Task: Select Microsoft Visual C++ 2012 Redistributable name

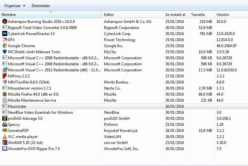Action: pos(54,70)
